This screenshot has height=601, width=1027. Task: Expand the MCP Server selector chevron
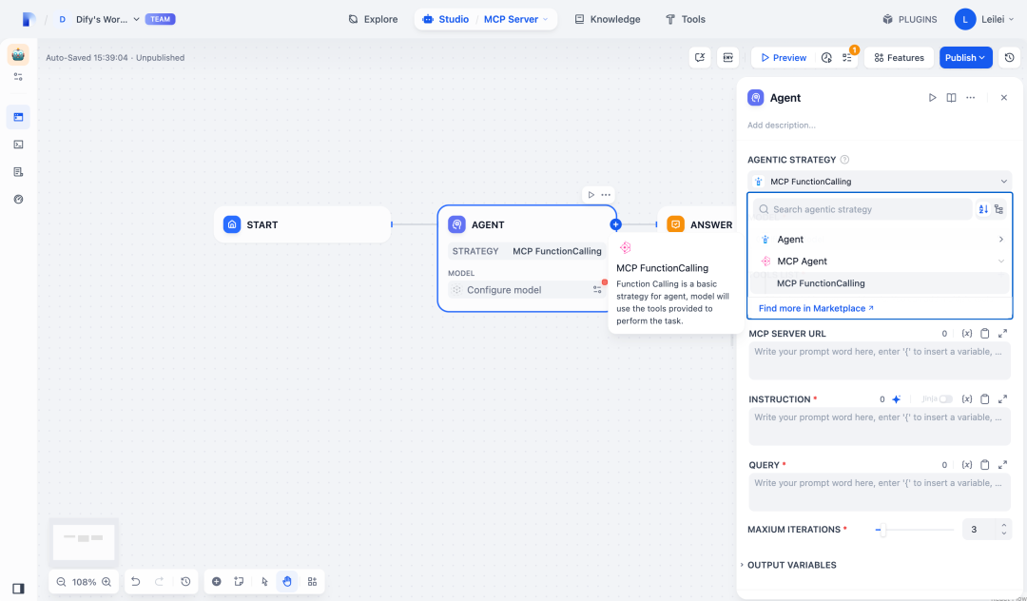[546, 19]
